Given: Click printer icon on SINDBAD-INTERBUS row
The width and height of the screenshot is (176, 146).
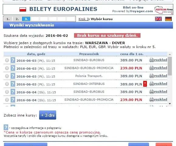Looking at the screenshot, I should (x=151, y=84).
